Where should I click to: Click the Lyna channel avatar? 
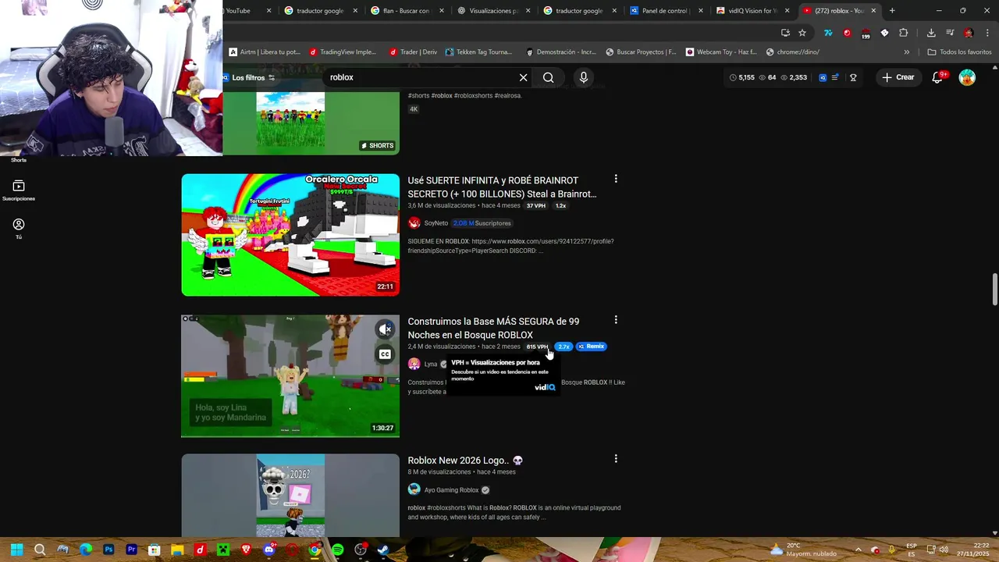coord(414,364)
